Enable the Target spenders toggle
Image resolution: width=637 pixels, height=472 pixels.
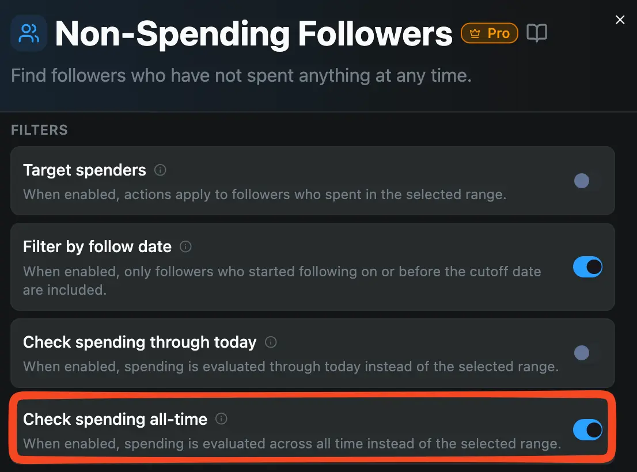tap(582, 181)
